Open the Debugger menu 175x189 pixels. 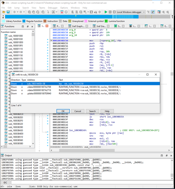(x=53, y=8)
